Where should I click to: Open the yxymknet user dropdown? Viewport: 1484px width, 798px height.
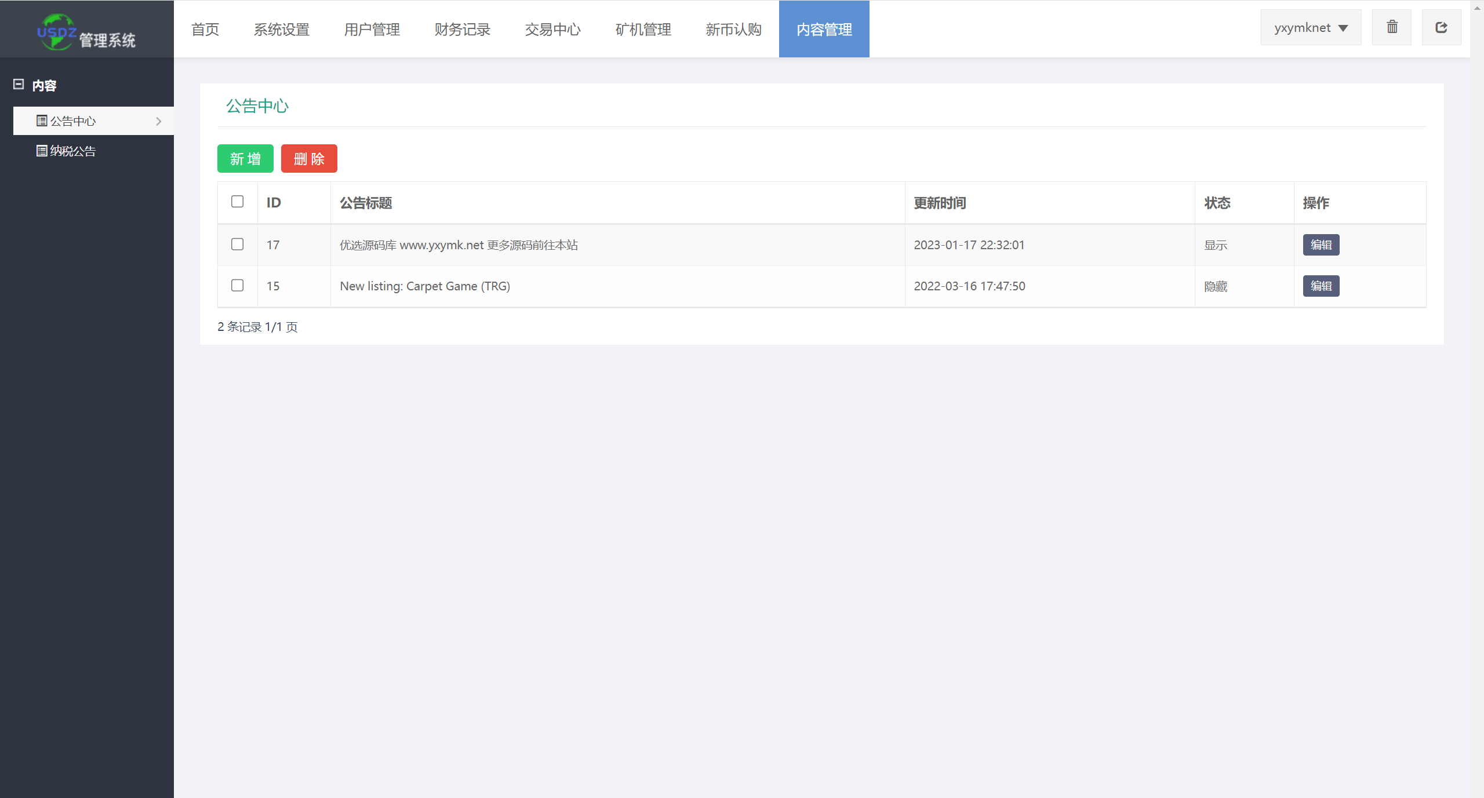pyautogui.click(x=1311, y=27)
